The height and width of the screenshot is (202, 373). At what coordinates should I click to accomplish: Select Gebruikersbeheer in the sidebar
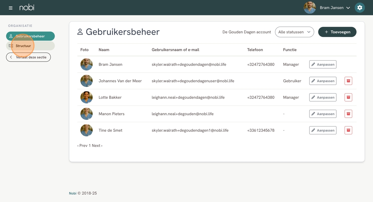30,36
